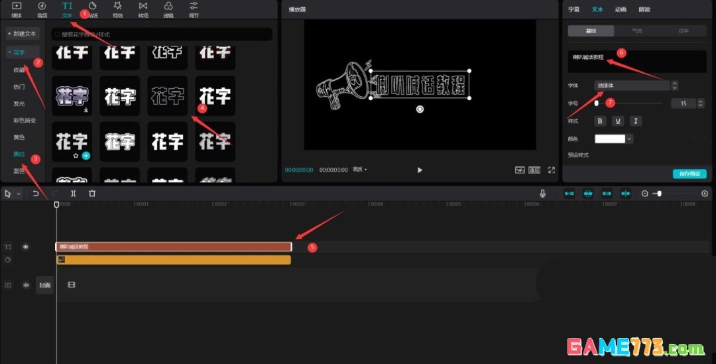The image size is (716, 364).
Task: Click the font size slider handle
Action: (x=597, y=103)
